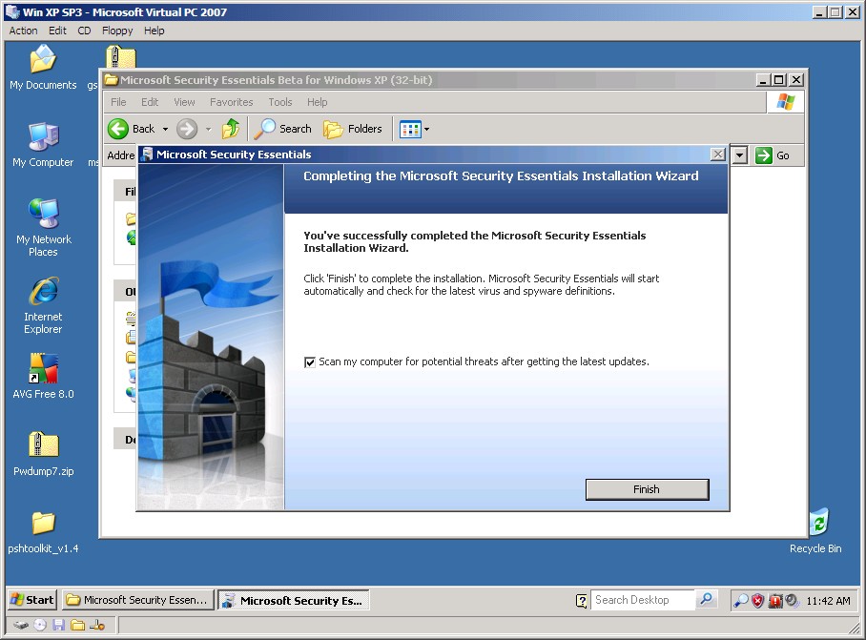This screenshot has width=866, height=640.
Task: Click the Search Desktop input field
Action: (x=643, y=600)
